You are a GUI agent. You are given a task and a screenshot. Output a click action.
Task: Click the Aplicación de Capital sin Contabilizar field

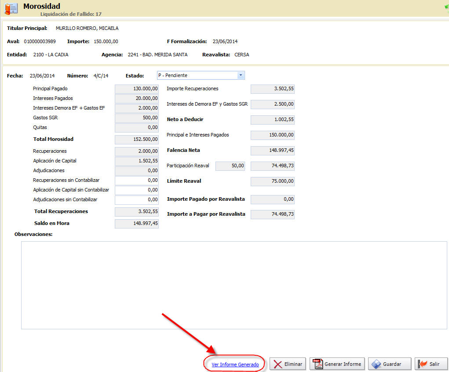137,190
